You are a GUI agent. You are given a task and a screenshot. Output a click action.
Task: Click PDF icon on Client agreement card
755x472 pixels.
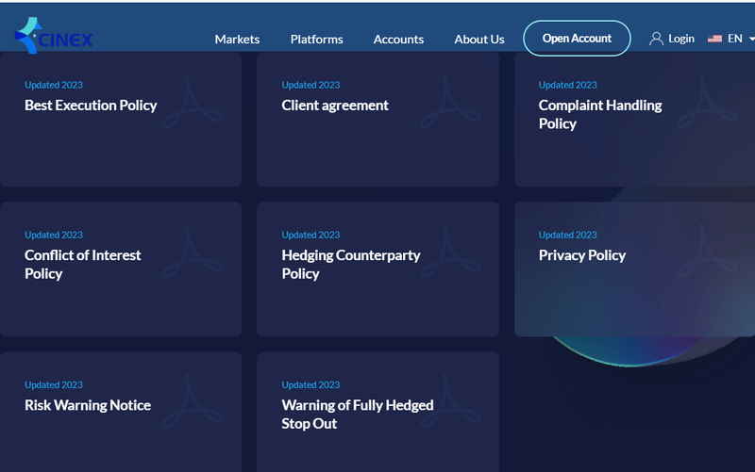click(x=450, y=101)
